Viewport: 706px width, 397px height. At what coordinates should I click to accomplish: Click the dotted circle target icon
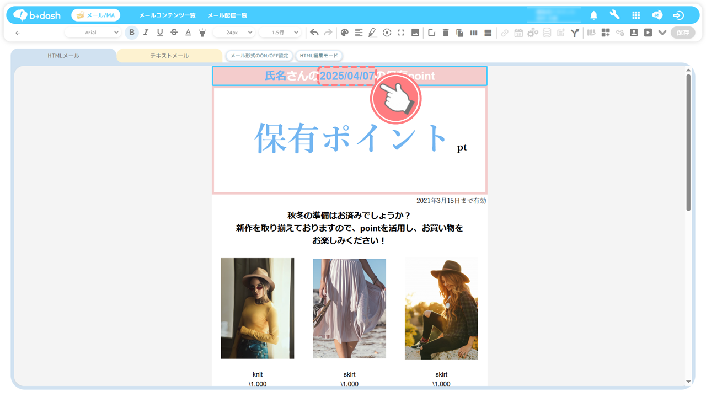(x=387, y=33)
